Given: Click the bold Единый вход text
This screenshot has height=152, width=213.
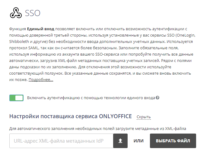Looking at the screenshot, I should click(41, 29).
